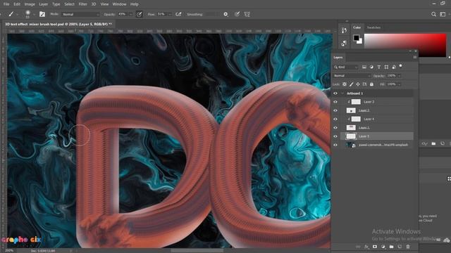The image size is (451, 253).
Task: Switch to the Swatches tab
Action: [x=373, y=27]
